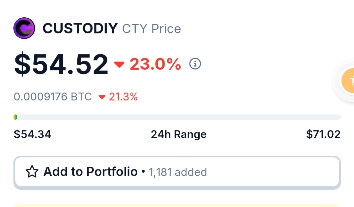The height and width of the screenshot is (207, 354).
Task: Tap the yellow banner at the bottom
Action: [x=177, y=205]
